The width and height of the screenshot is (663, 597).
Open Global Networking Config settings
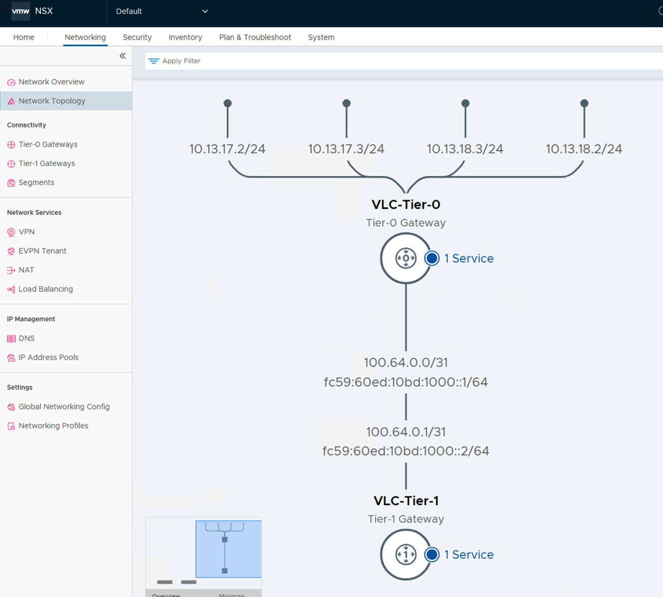tap(64, 406)
